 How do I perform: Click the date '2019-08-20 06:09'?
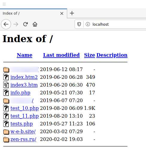pos(61,108)
